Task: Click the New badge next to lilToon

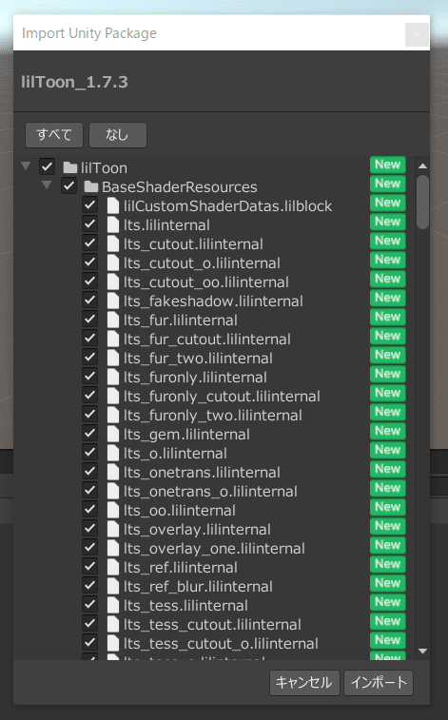Action: pyautogui.click(x=388, y=165)
